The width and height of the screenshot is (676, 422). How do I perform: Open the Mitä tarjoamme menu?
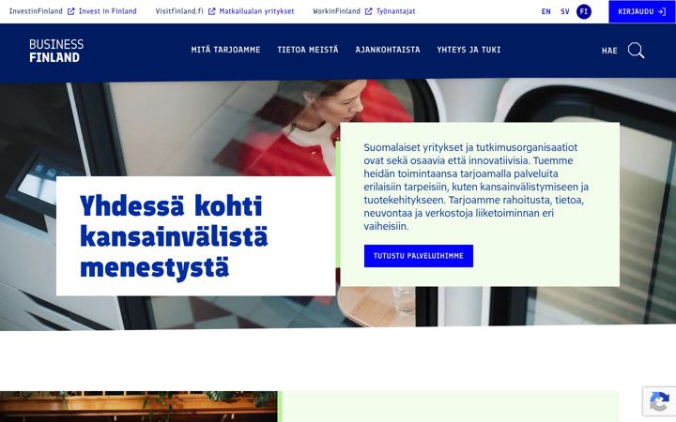coord(225,50)
